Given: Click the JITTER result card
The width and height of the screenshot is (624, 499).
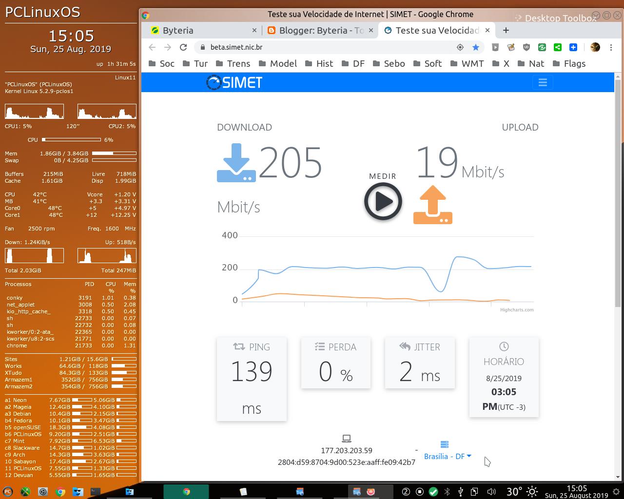Looking at the screenshot, I should 420,363.
